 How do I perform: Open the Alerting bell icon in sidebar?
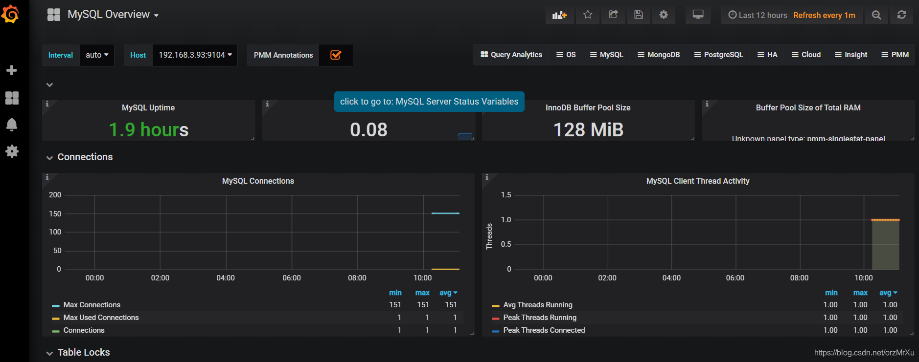pos(12,125)
